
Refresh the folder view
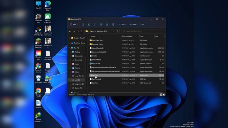118,31
